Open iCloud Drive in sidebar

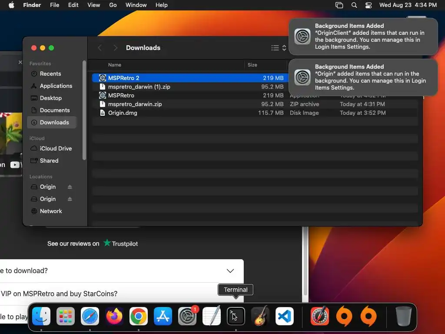[52, 149]
